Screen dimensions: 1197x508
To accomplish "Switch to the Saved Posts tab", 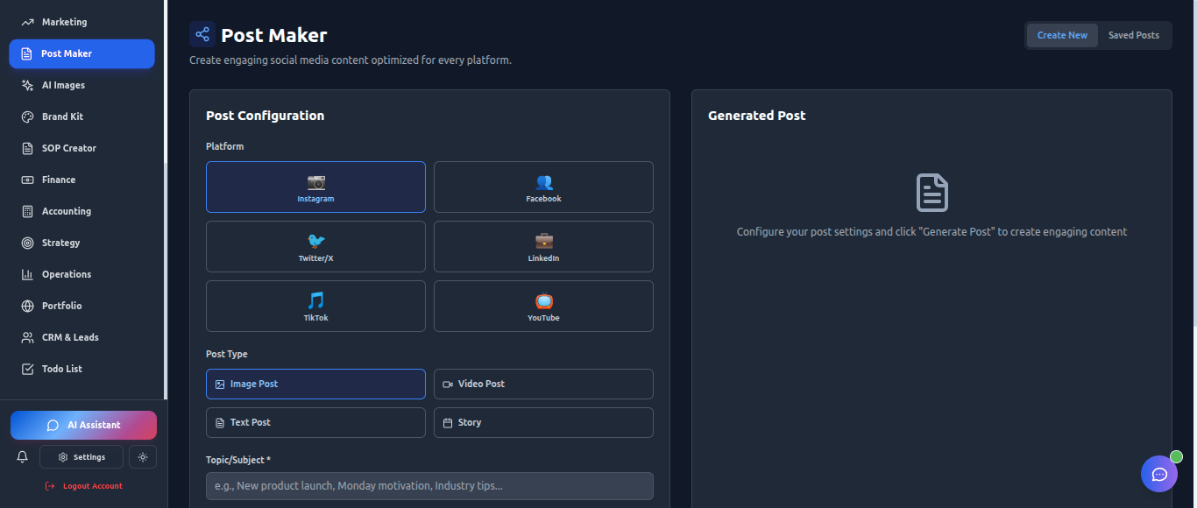I will (x=1133, y=35).
